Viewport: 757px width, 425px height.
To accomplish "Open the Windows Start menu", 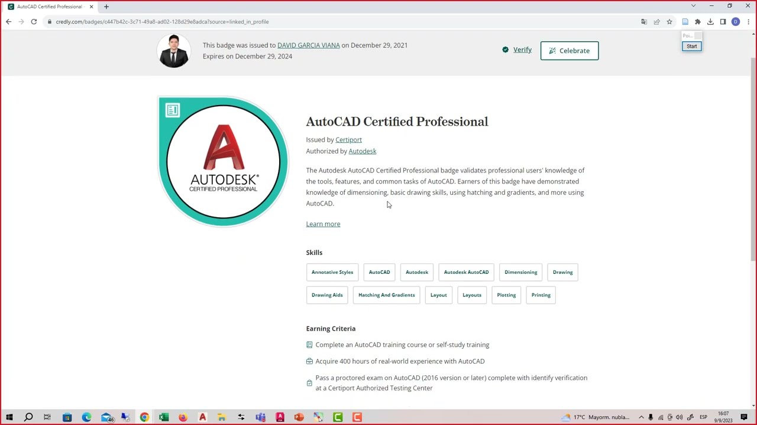I will (9, 417).
